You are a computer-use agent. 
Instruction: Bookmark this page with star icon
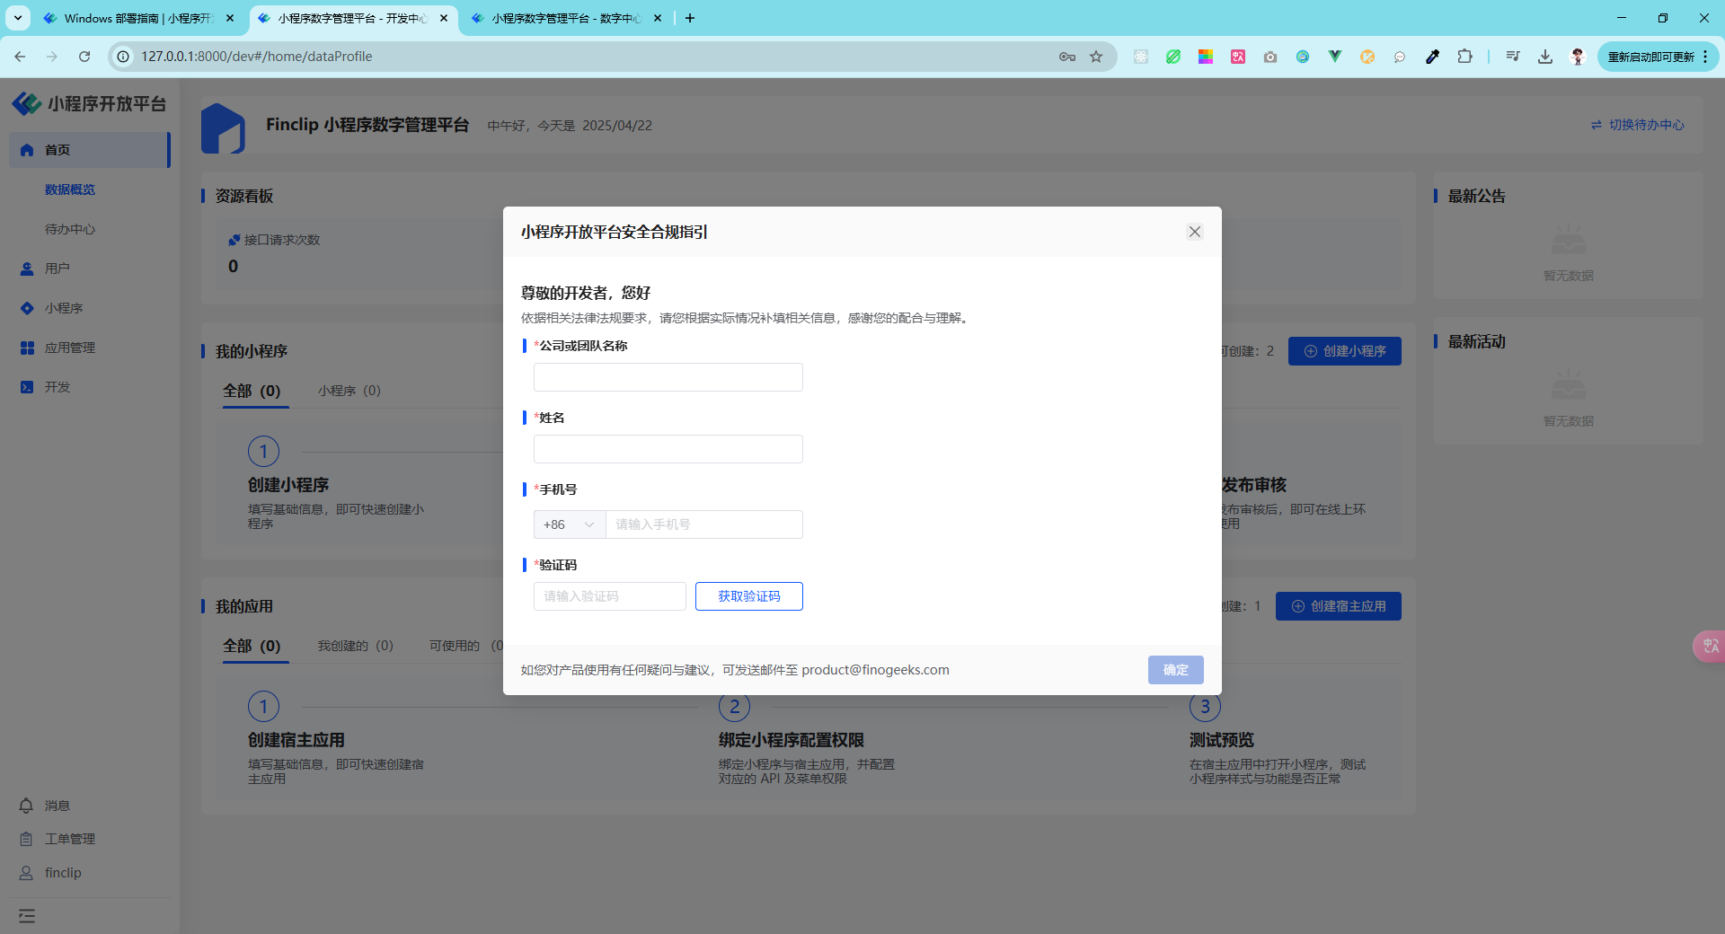(1096, 57)
